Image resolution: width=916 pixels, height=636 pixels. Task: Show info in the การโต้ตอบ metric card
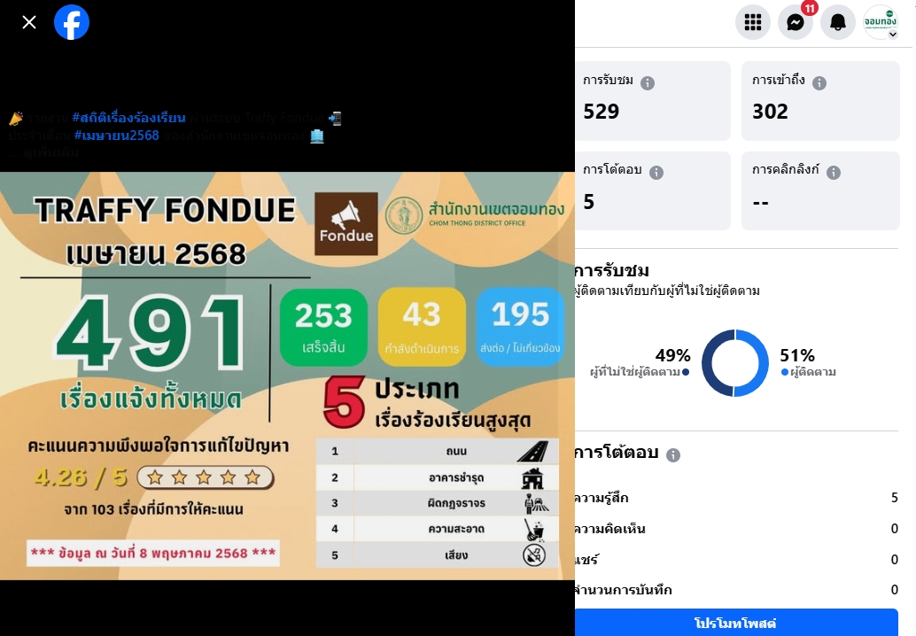(656, 172)
